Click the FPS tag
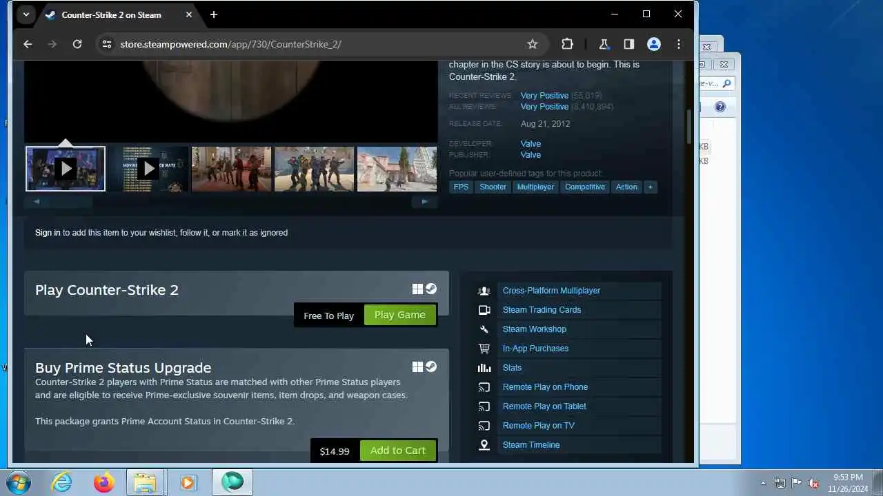Screen dimensions: 883x496 coord(460,187)
